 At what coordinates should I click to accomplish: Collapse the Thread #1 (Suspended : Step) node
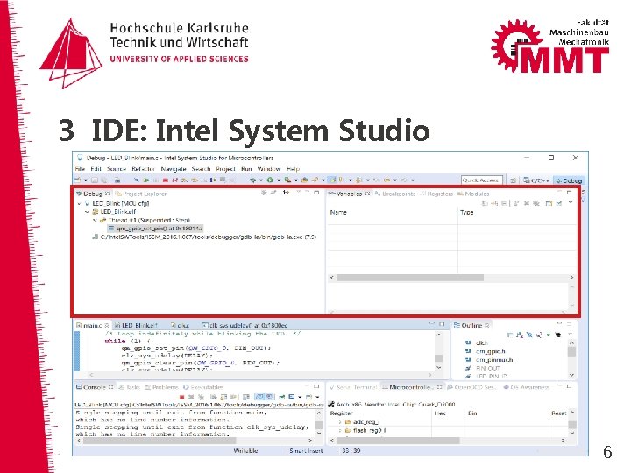point(95,220)
